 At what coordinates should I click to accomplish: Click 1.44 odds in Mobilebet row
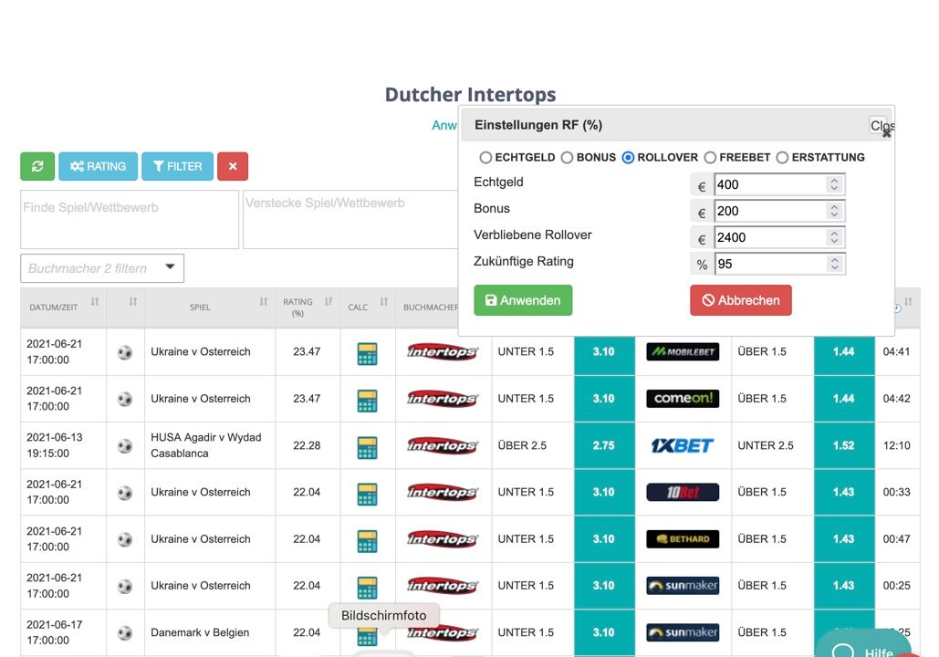(x=844, y=351)
